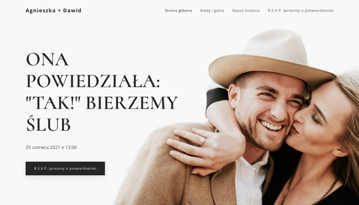Open the Strona główna navigation link
This screenshot has width=359, height=205.
coord(178,11)
